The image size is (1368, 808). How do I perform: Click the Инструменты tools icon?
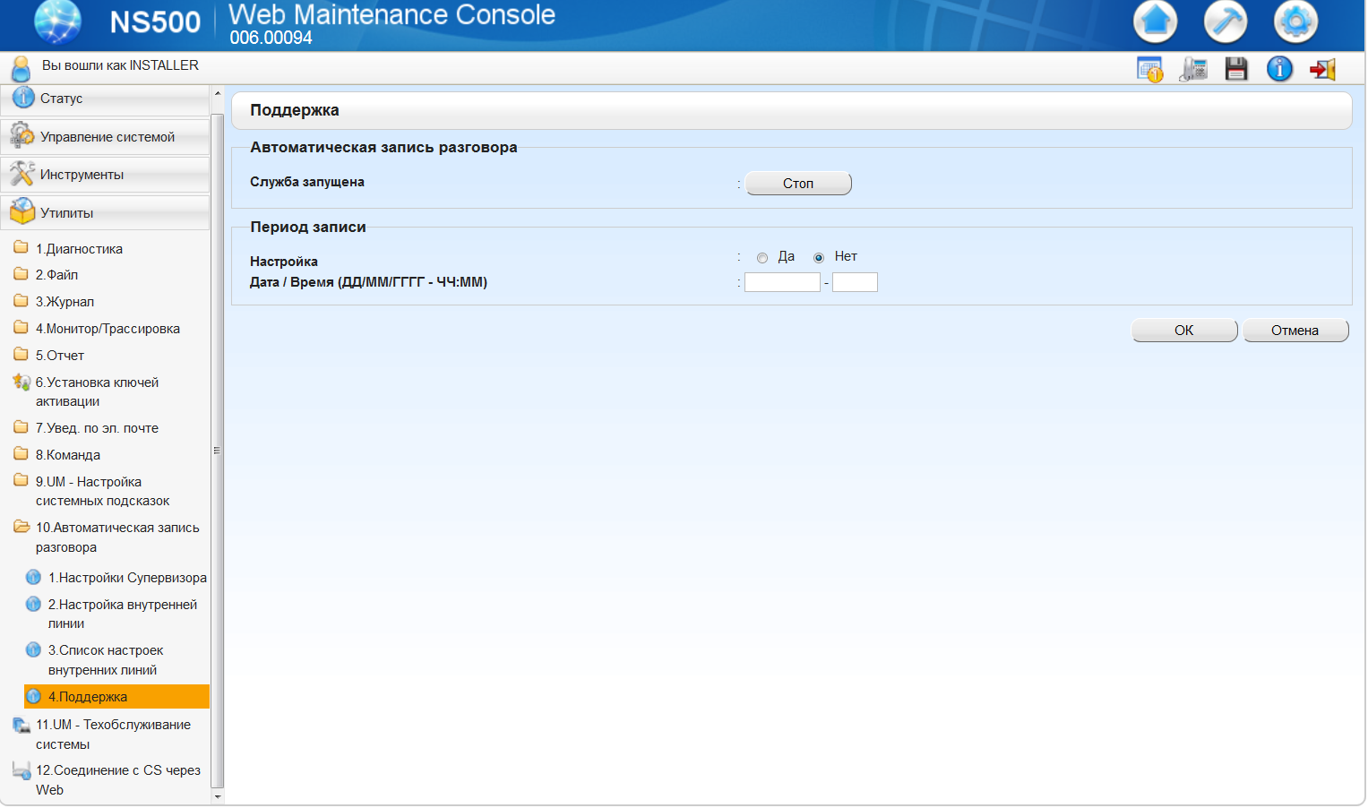[x=22, y=174]
